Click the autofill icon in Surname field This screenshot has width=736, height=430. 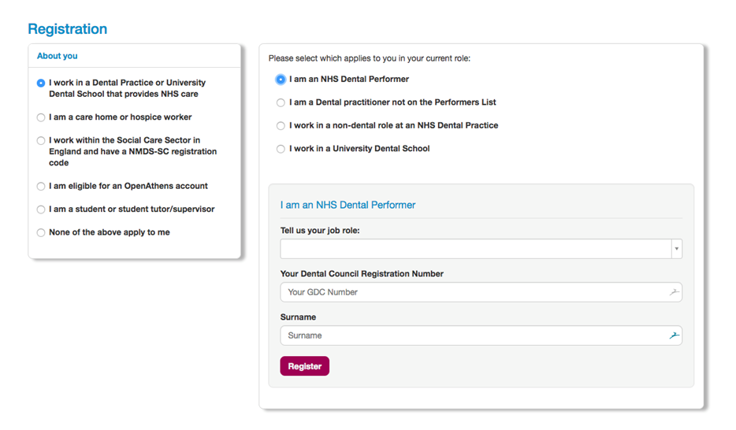pos(674,335)
